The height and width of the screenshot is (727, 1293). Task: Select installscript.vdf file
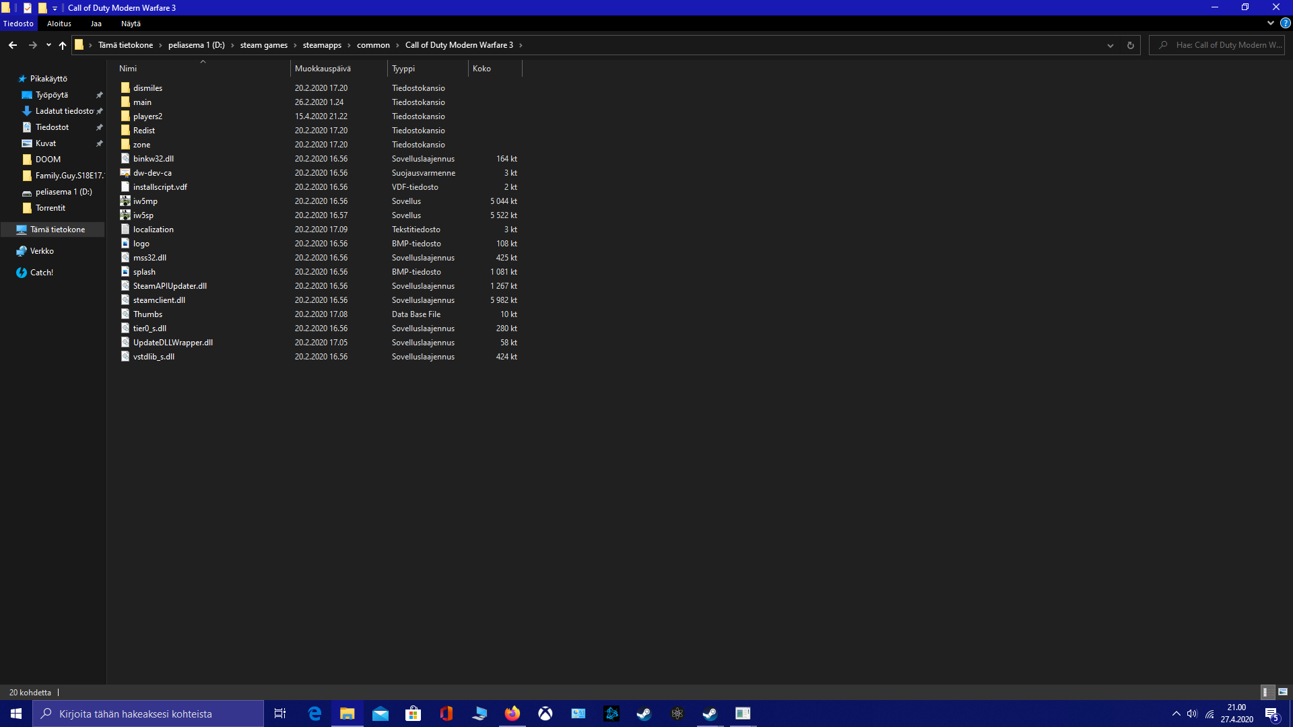click(160, 187)
